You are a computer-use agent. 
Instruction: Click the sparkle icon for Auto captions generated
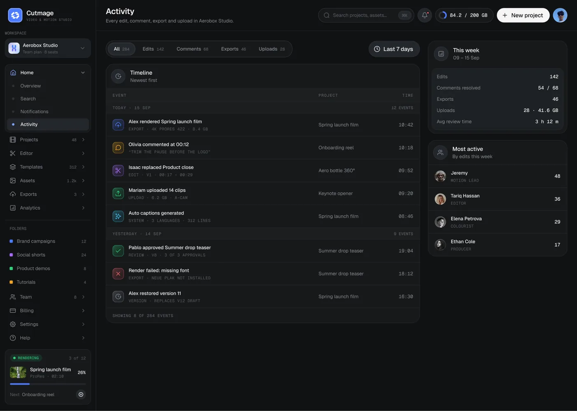pyautogui.click(x=118, y=216)
